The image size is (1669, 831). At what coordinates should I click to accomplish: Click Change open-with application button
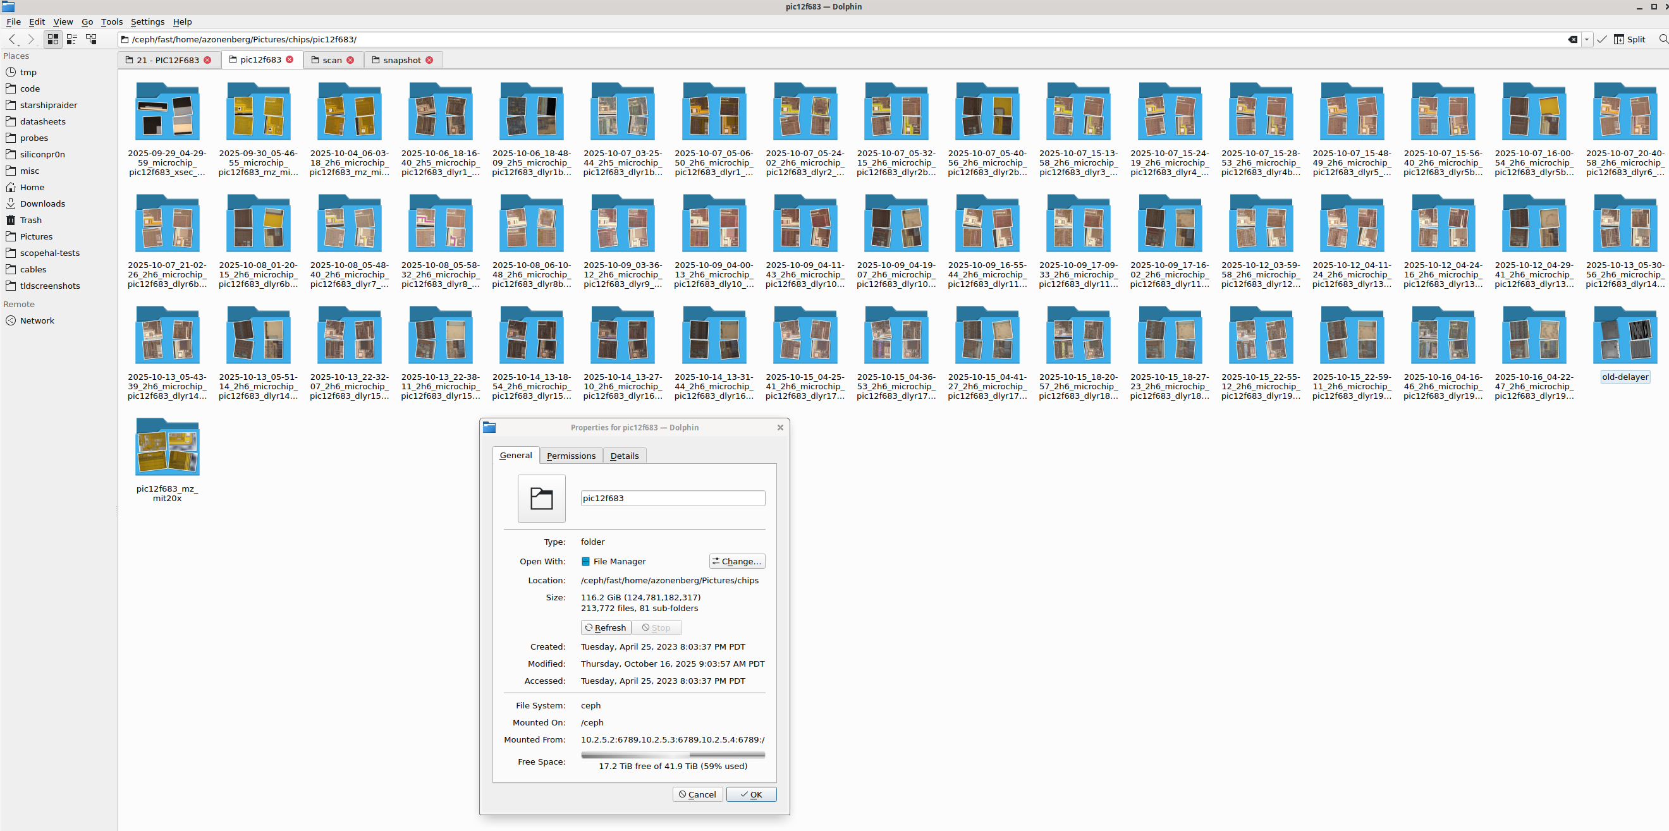737,561
